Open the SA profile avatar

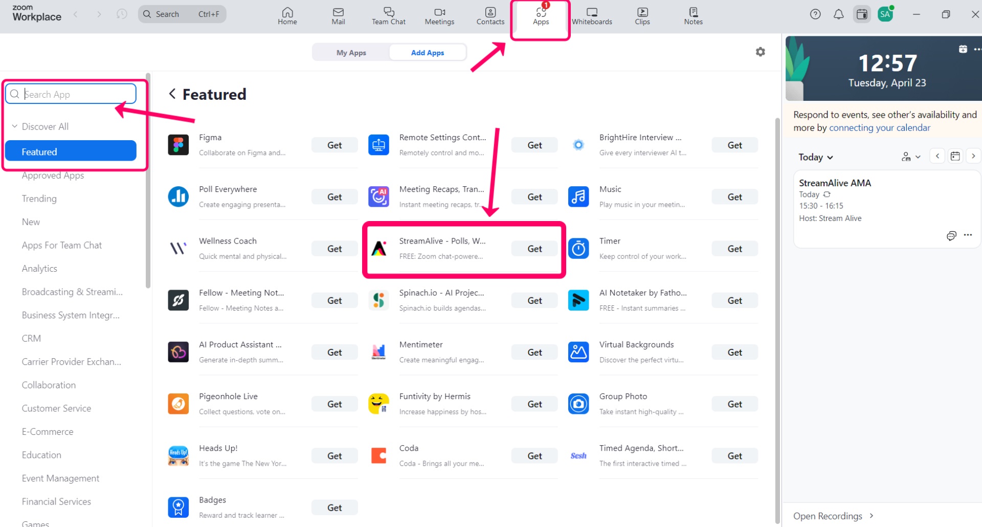coord(885,14)
